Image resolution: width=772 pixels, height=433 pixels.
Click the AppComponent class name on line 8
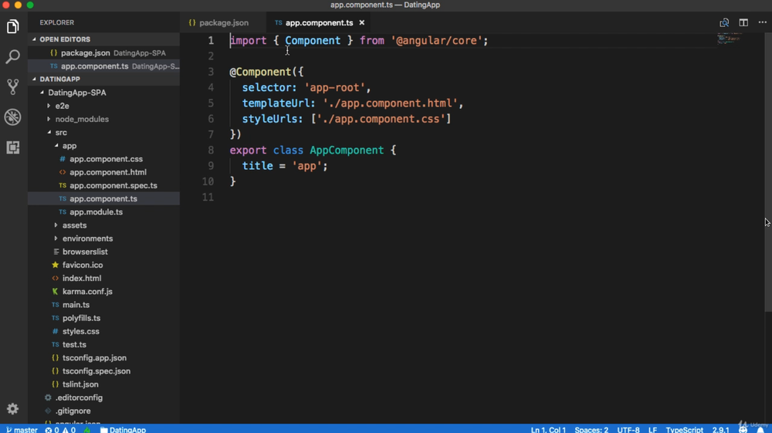pos(347,150)
